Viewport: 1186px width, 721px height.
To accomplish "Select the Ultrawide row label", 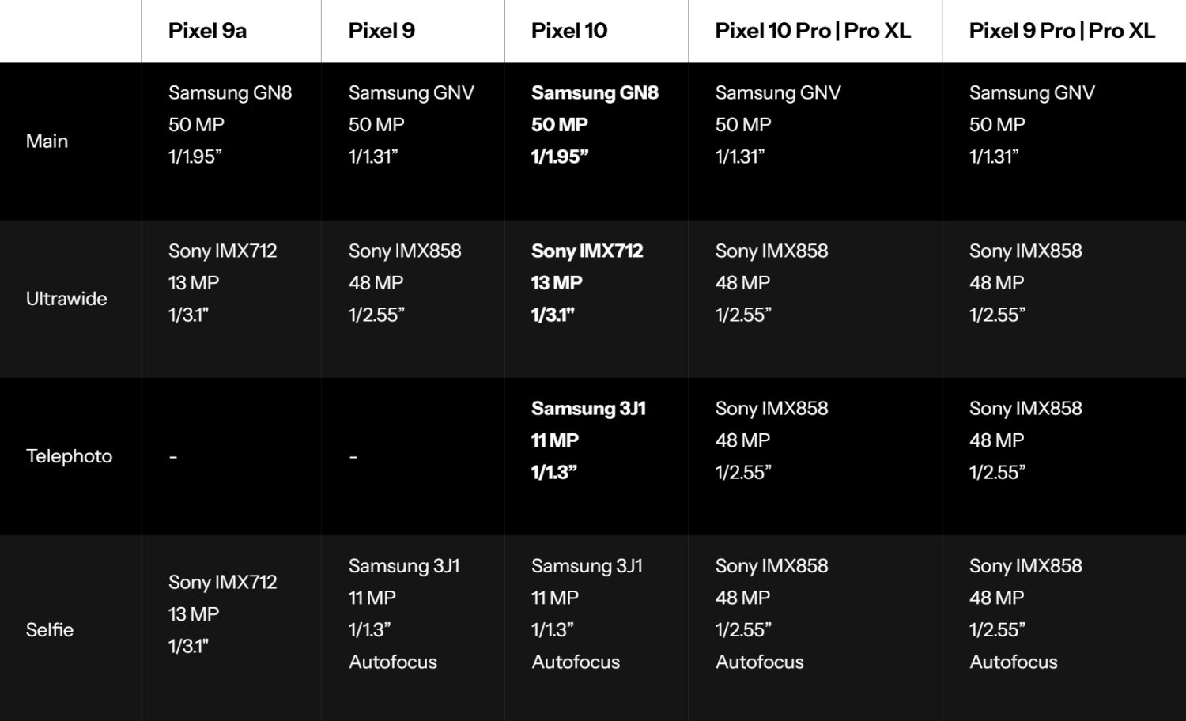I will coord(66,299).
